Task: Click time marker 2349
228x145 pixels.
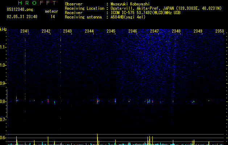Action: (x=198, y=31)
